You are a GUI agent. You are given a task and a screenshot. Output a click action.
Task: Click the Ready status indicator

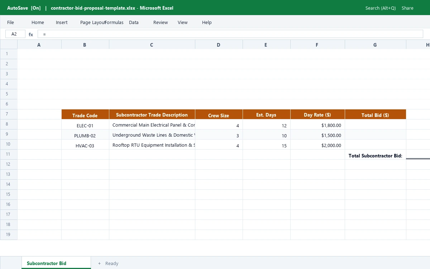pyautogui.click(x=112, y=263)
